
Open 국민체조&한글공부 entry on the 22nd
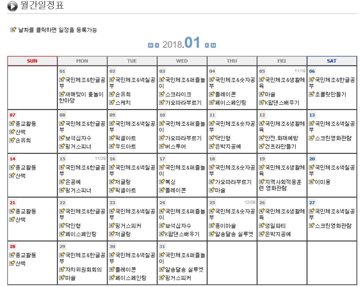pos(82,214)
